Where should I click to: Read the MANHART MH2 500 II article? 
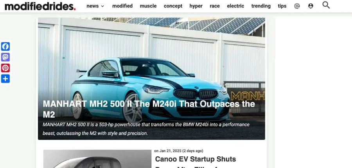tap(149, 109)
